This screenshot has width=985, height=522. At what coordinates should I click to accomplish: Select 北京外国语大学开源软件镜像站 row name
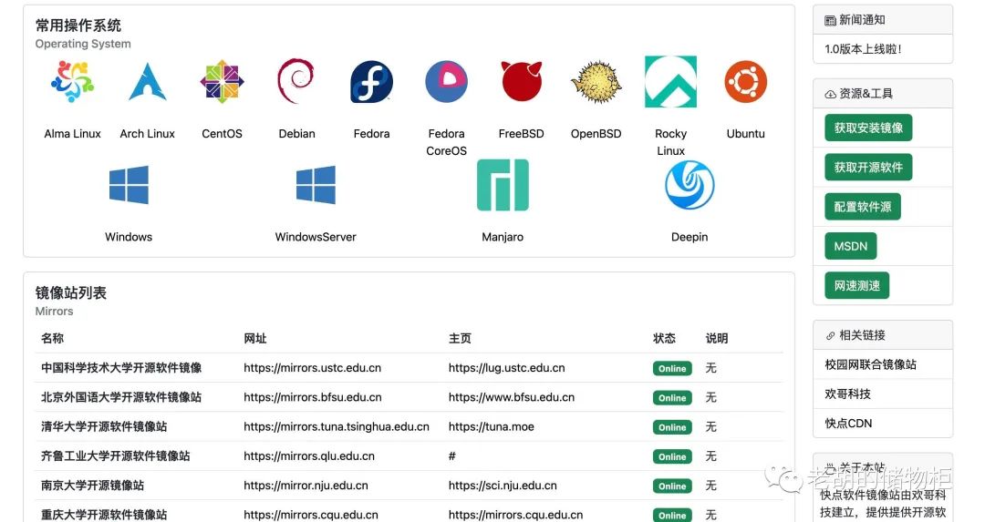tap(121, 398)
